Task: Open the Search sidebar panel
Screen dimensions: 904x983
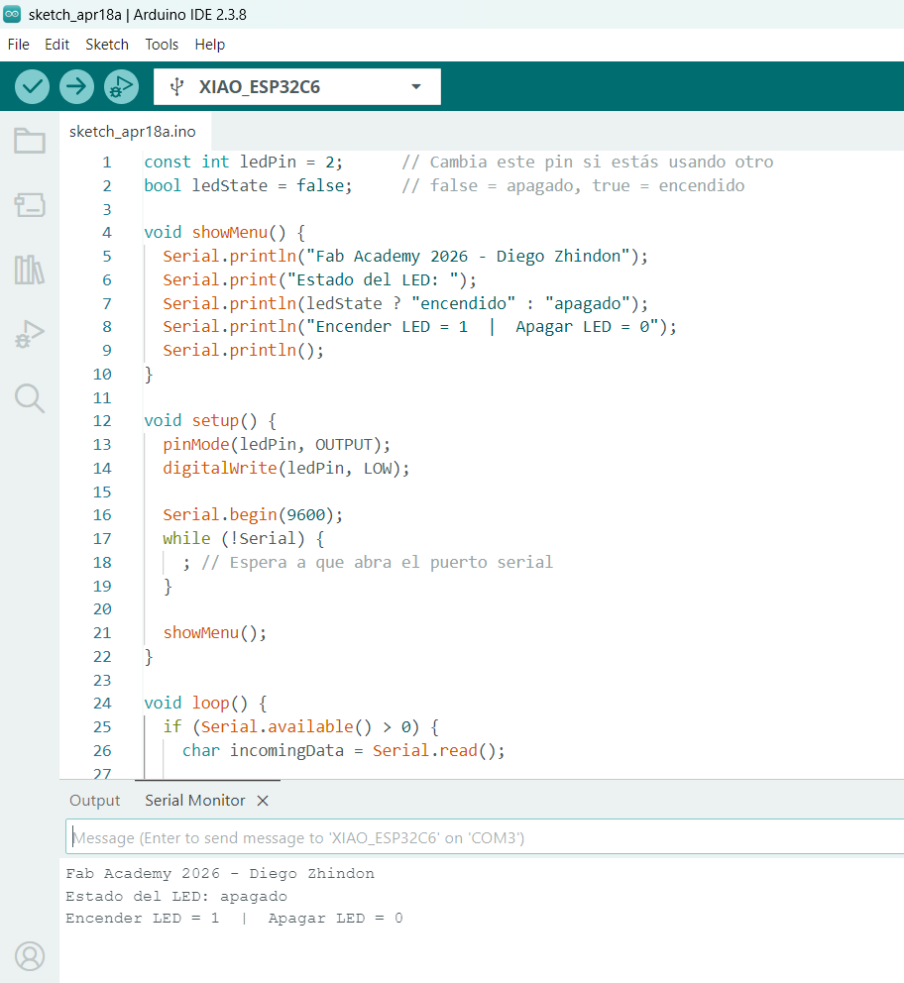Action: [29, 399]
